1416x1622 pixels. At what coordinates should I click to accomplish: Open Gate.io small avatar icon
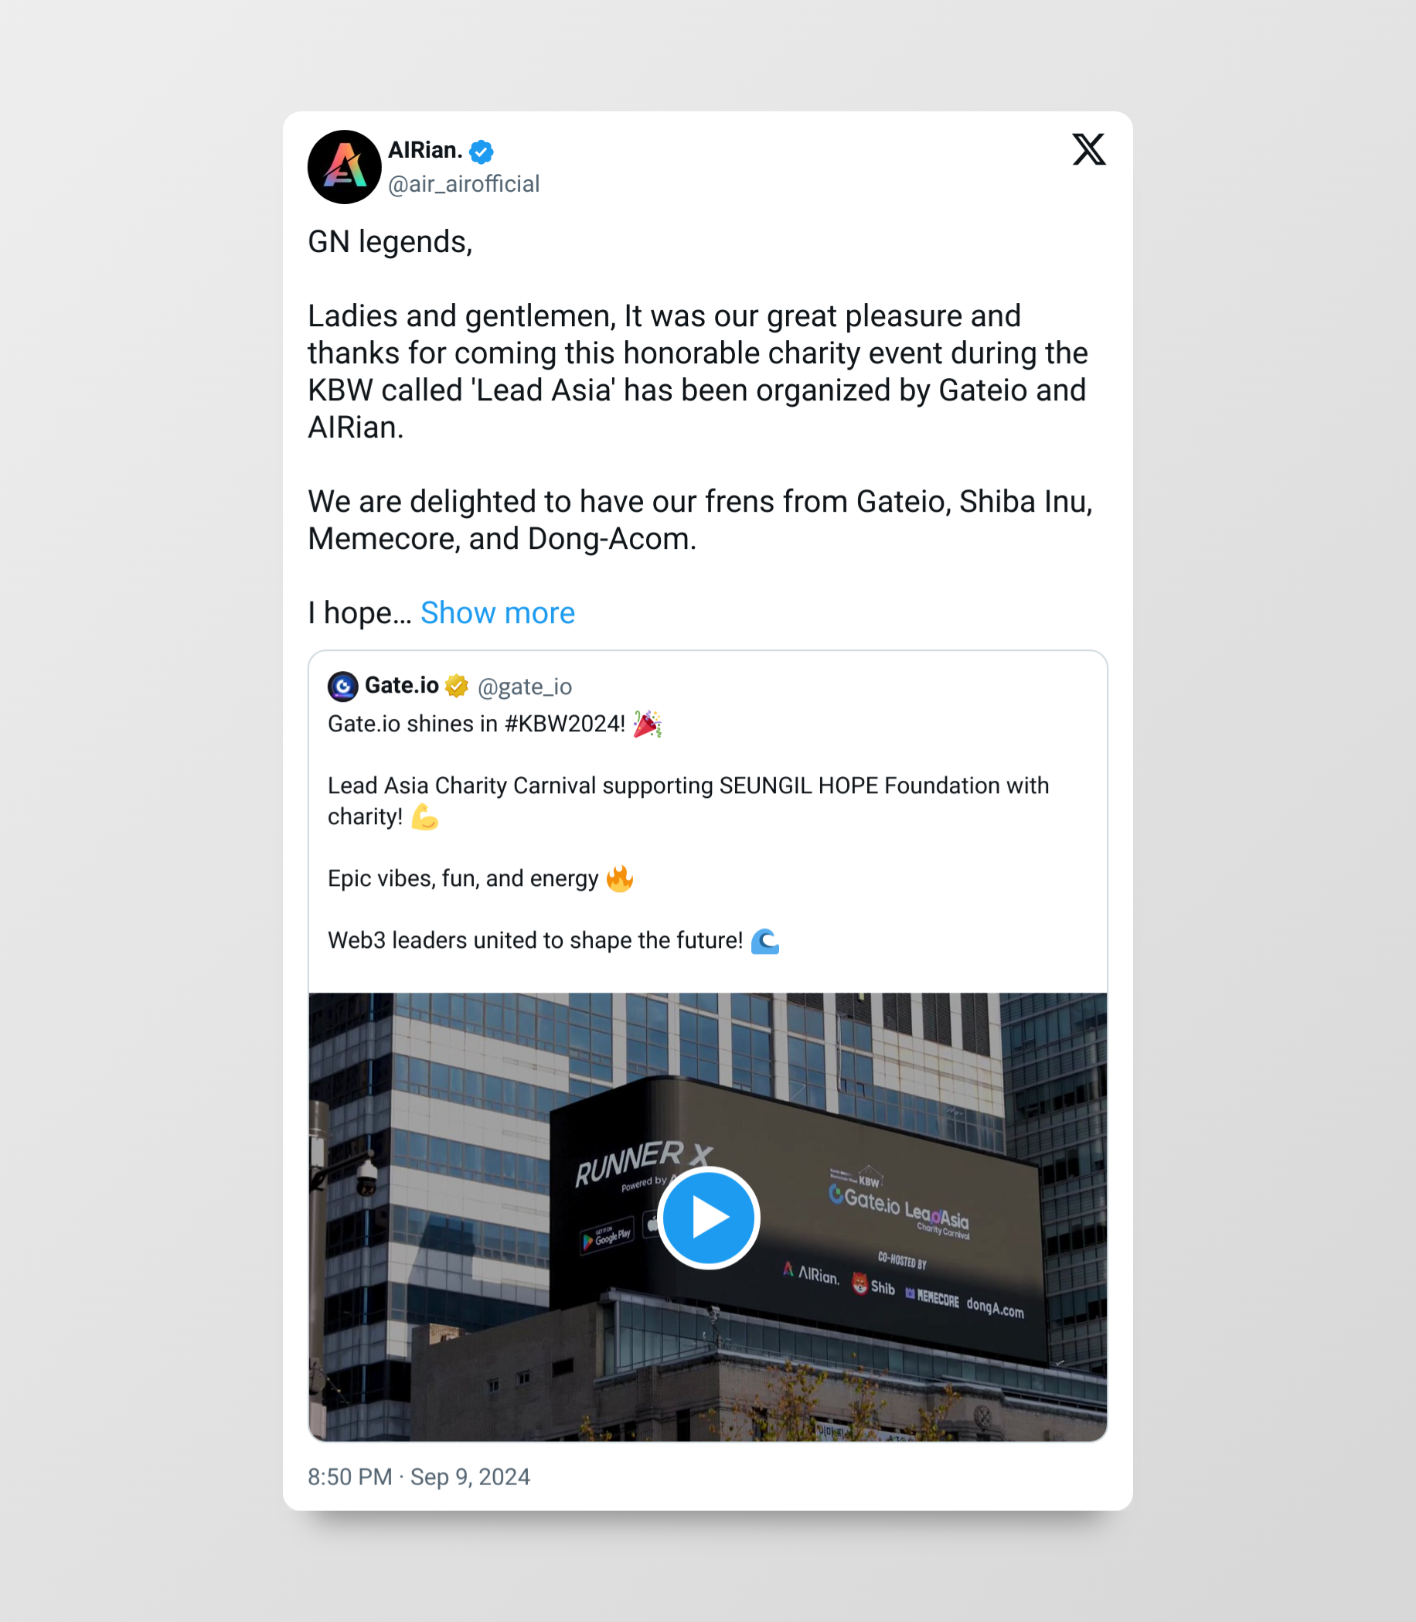click(x=343, y=686)
